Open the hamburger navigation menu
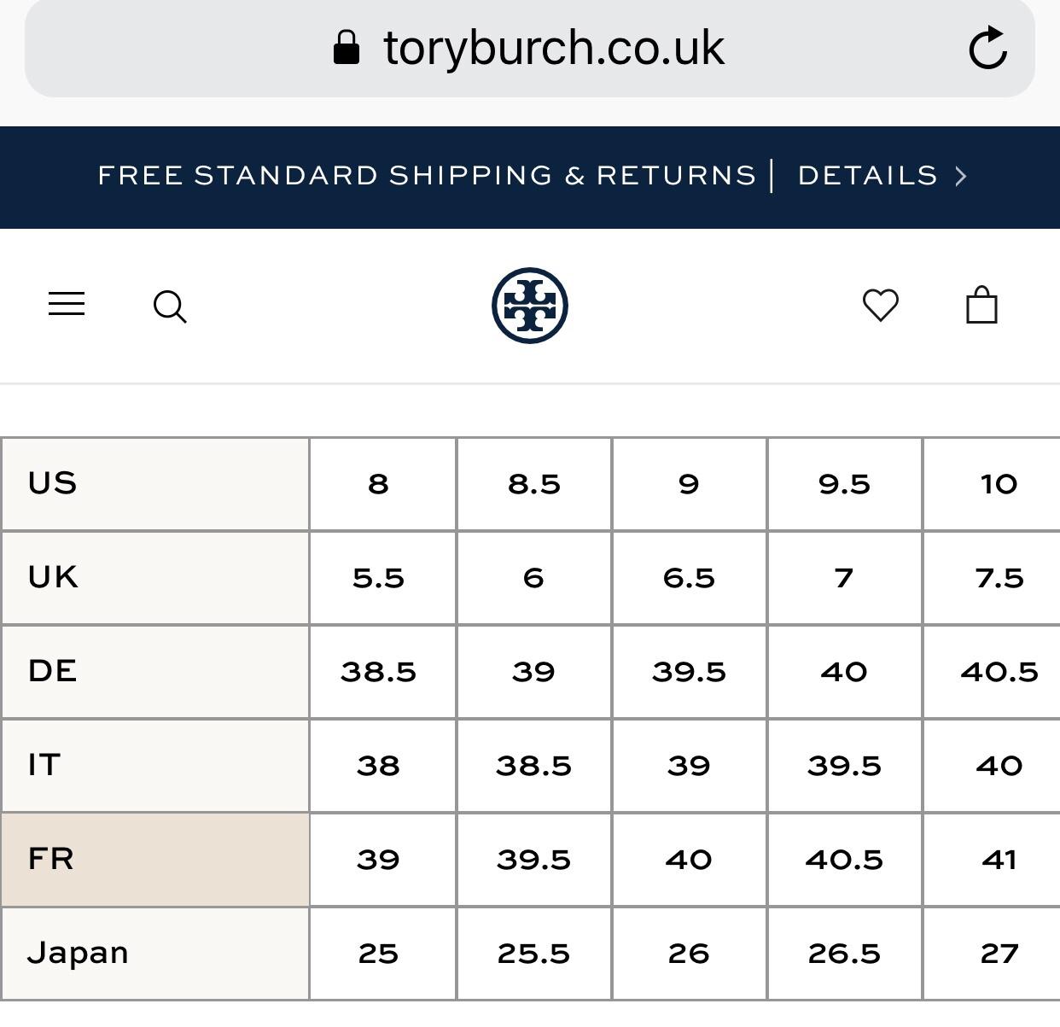The width and height of the screenshot is (1060, 1027). coord(67,305)
